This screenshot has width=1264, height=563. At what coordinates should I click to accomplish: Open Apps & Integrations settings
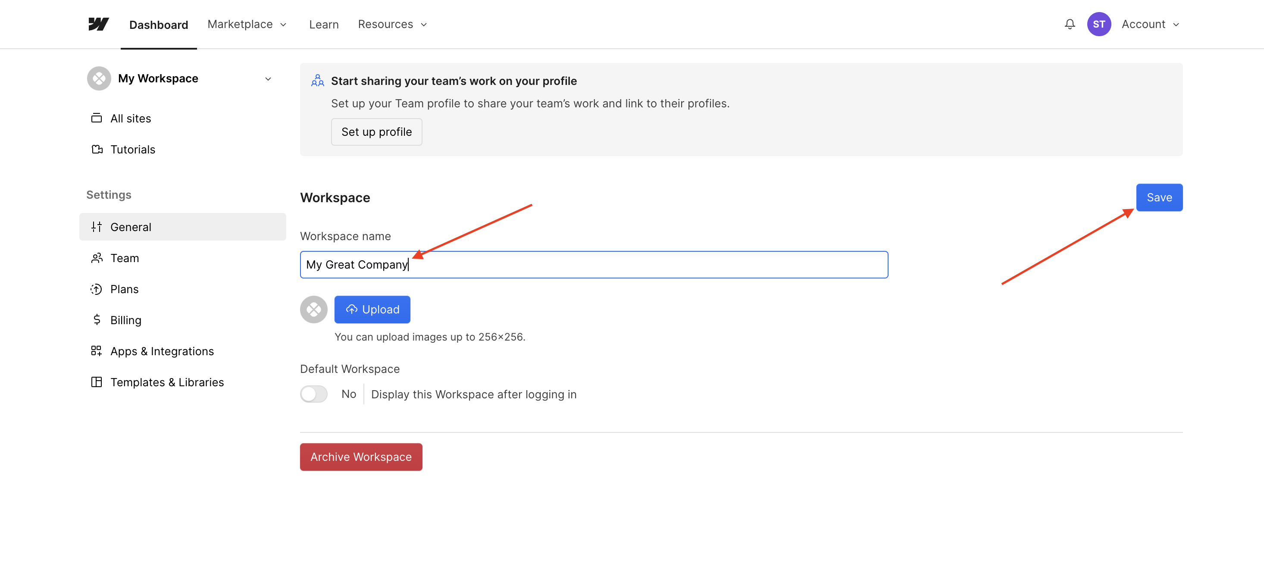(x=182, y=351)
